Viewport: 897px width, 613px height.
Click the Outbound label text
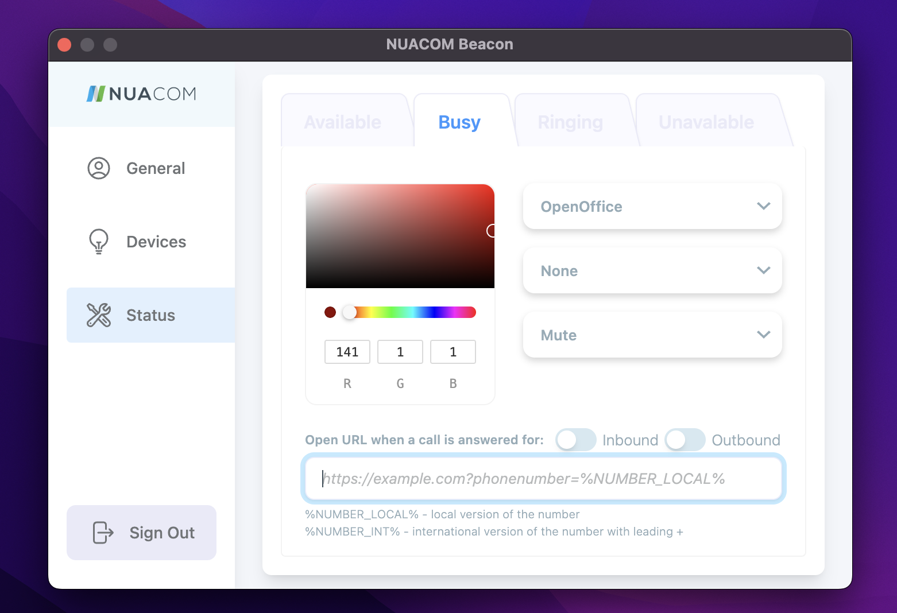(x=746, y=440)
